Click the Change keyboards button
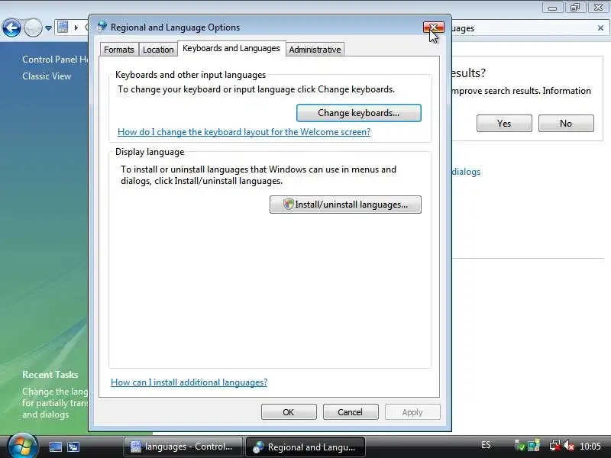Screen dimensions: 611x458 pyautogui.click(x=358, y=113)
